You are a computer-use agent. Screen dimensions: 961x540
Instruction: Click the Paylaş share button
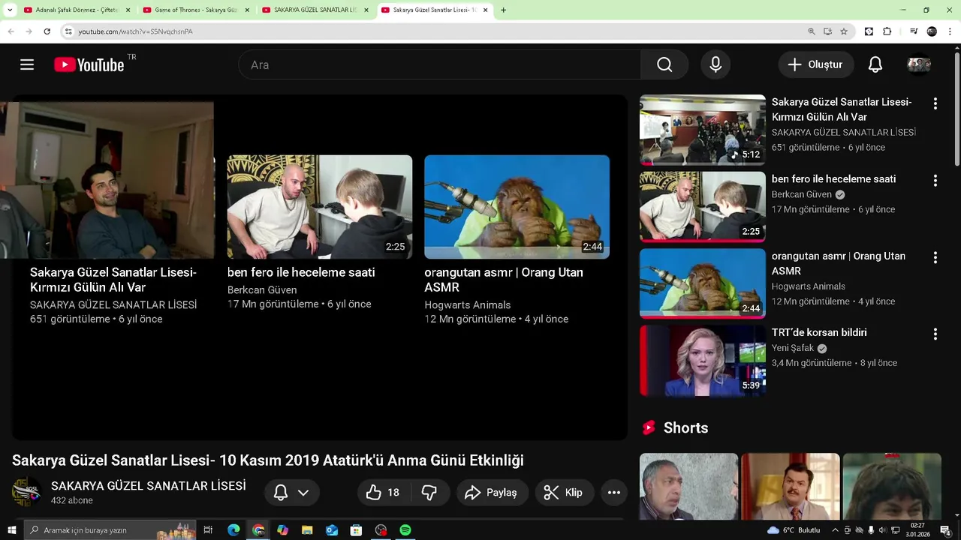click(x=493, y=493)
